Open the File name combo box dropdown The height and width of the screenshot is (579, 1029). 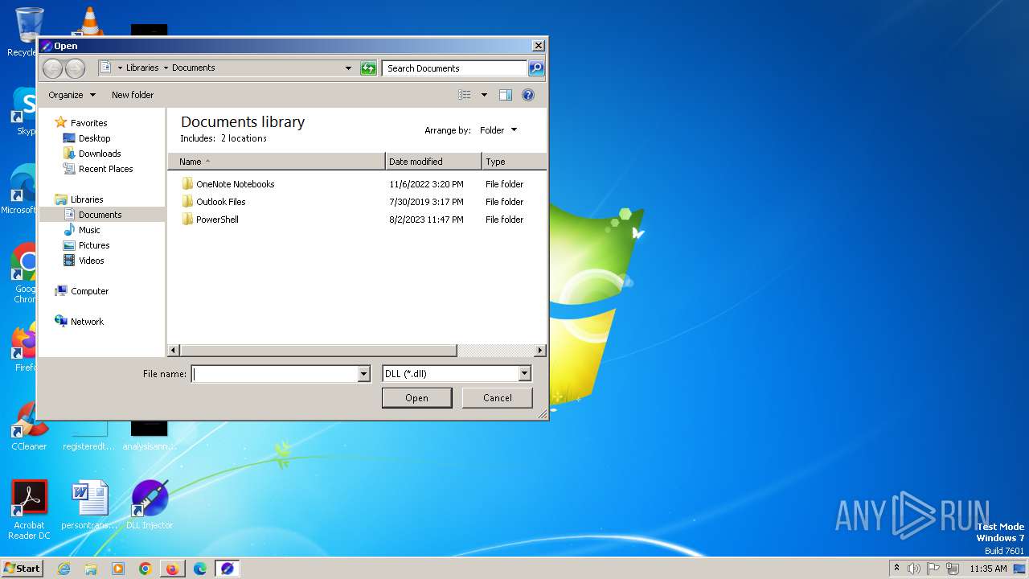pyautogui.click(x=363, y=374)
